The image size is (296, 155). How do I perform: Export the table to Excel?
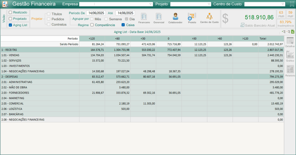pyautogui.click(x=293, y=32)
